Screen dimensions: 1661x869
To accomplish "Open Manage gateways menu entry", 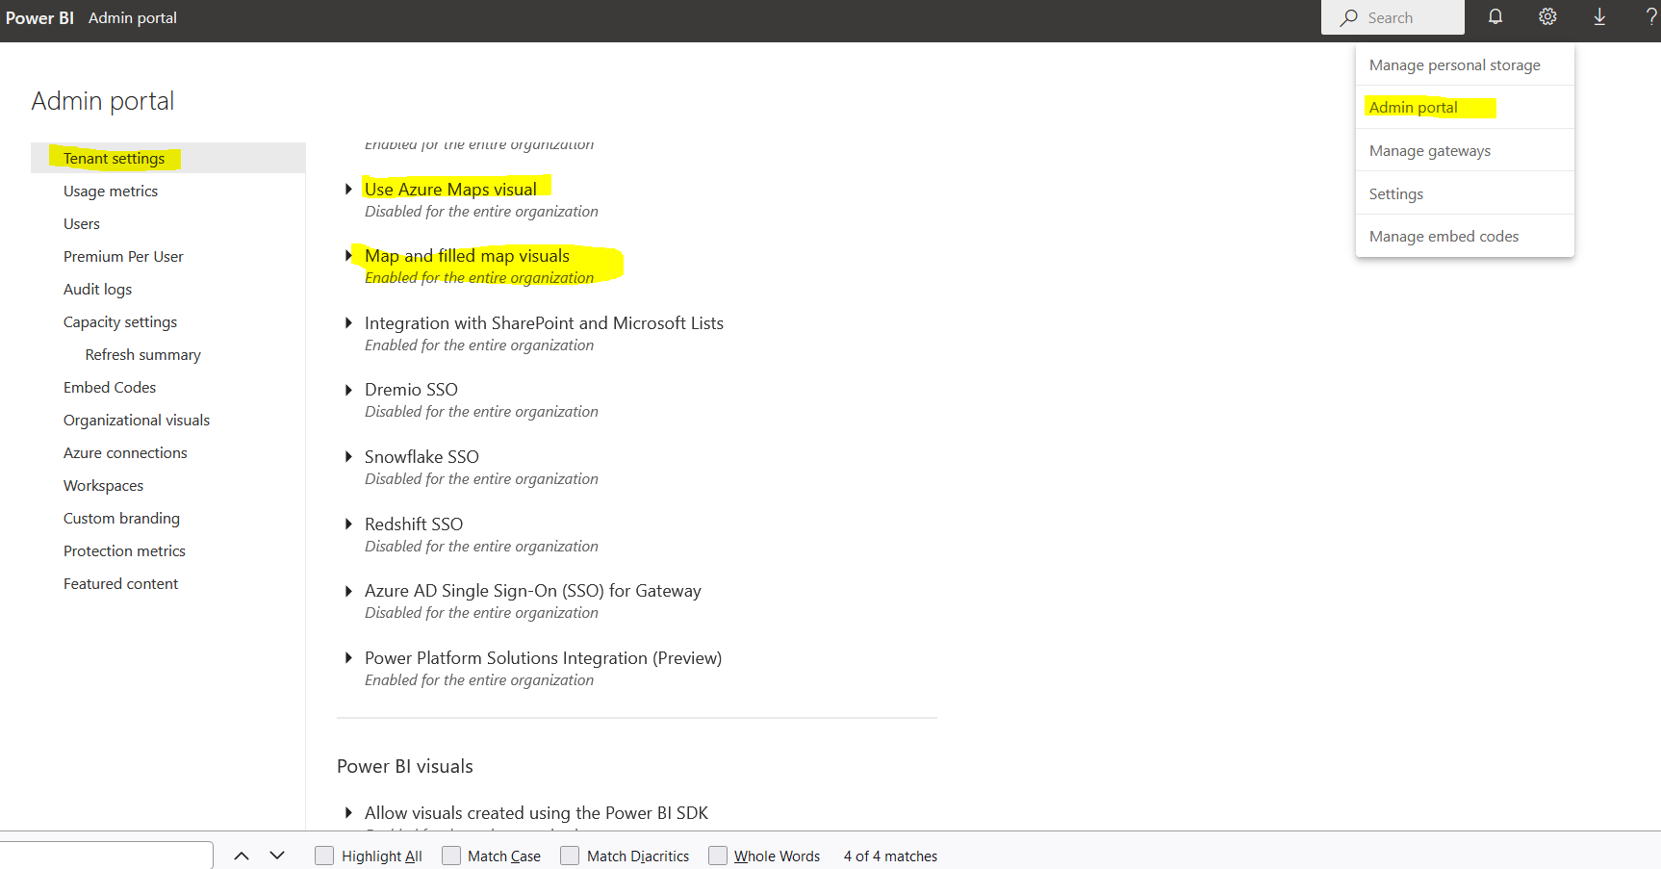I will point(1465,150).
